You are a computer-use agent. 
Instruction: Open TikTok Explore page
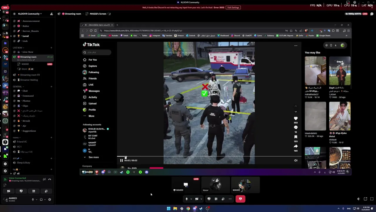point(93,66)
